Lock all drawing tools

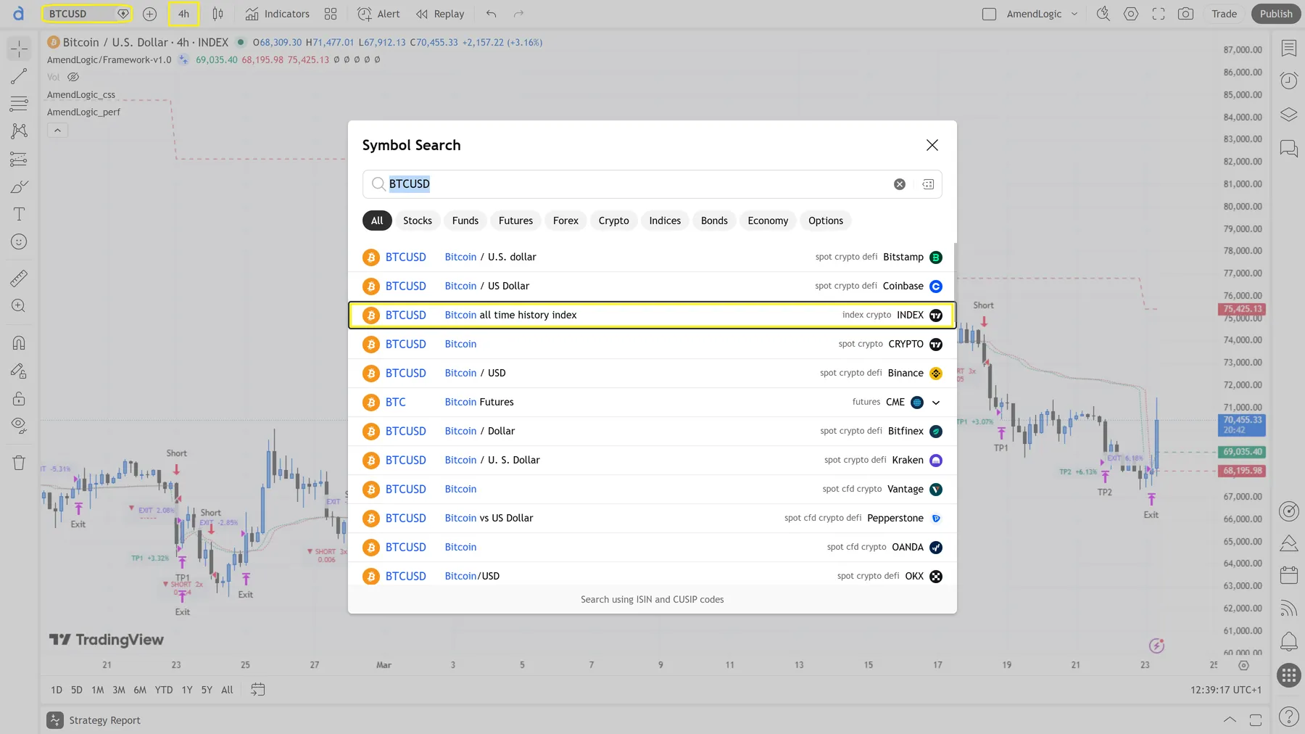click(19, 398)
